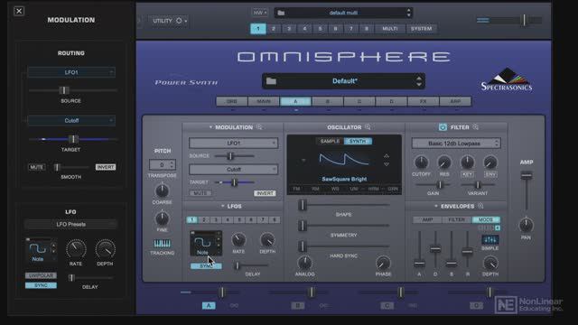The image size is (578, 325).
Task: Switch to the ARP tab
Action: coord(455,101)
